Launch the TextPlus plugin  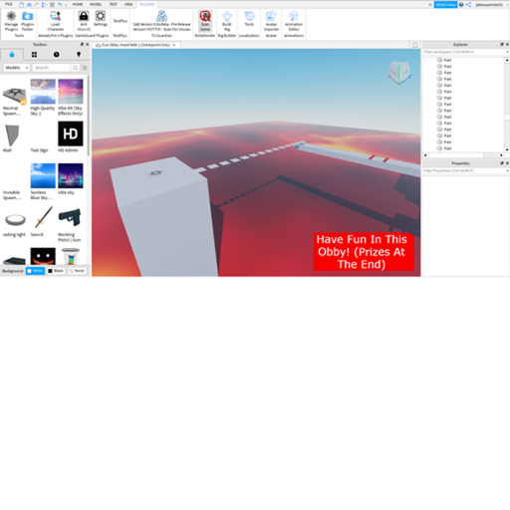pyautogui.click(x=121, y=21)
